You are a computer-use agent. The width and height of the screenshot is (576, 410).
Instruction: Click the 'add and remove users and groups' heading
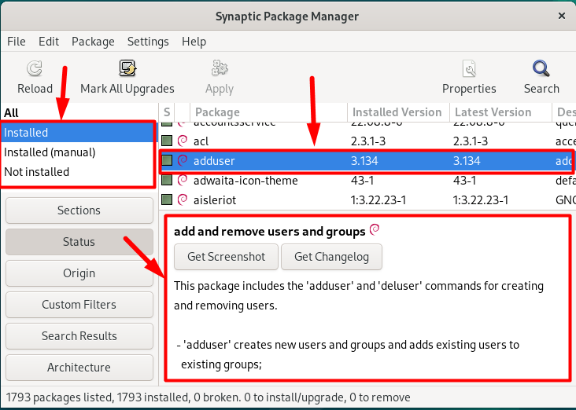click(270, 232)
